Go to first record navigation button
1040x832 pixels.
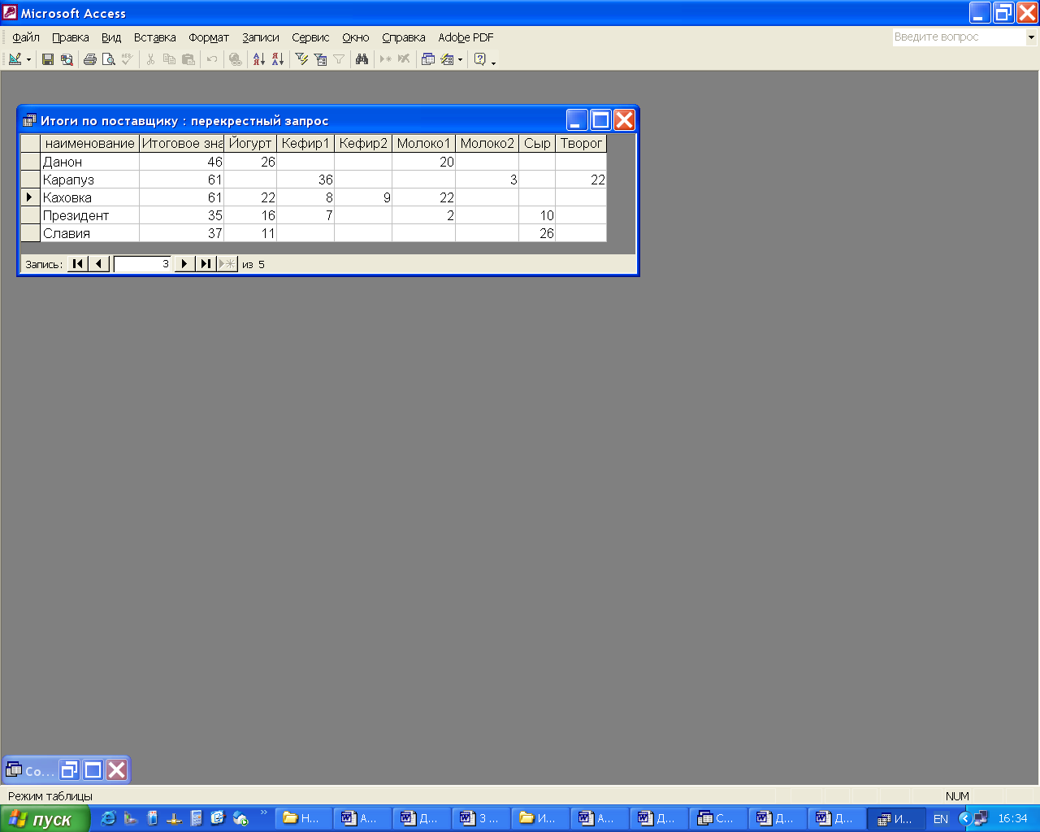click(x=77, y=263)
